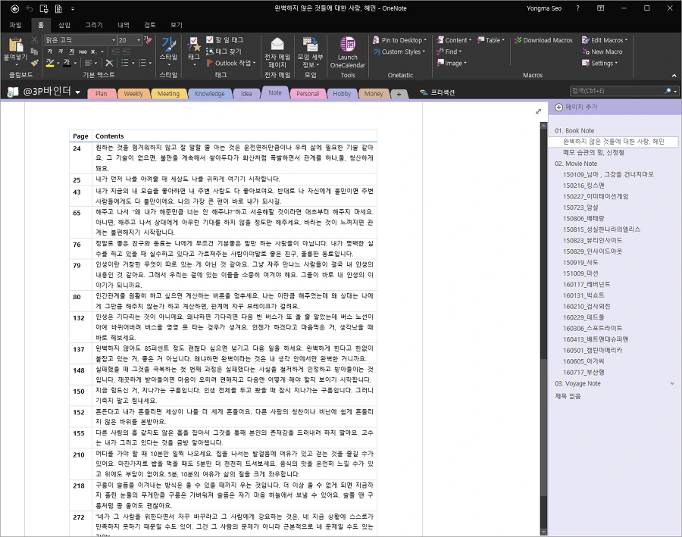
Task: Apply black font color
Action: [x=67, y=63]
